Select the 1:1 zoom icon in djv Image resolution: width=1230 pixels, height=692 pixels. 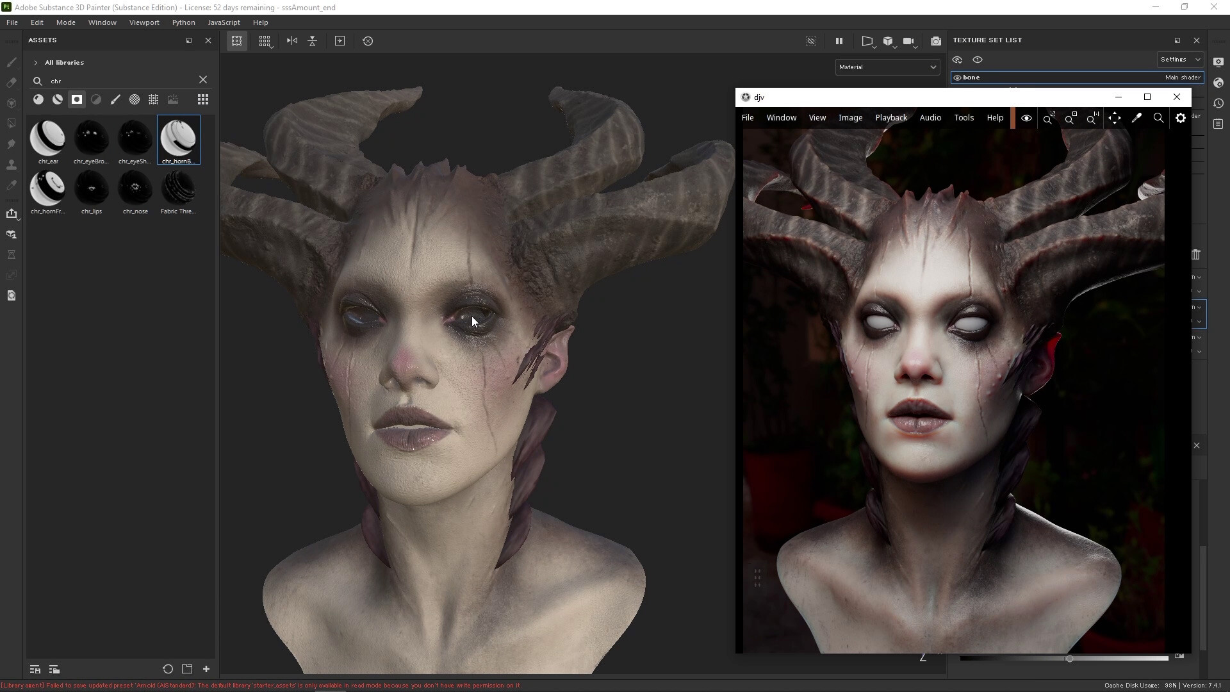tap(1092, 118)
